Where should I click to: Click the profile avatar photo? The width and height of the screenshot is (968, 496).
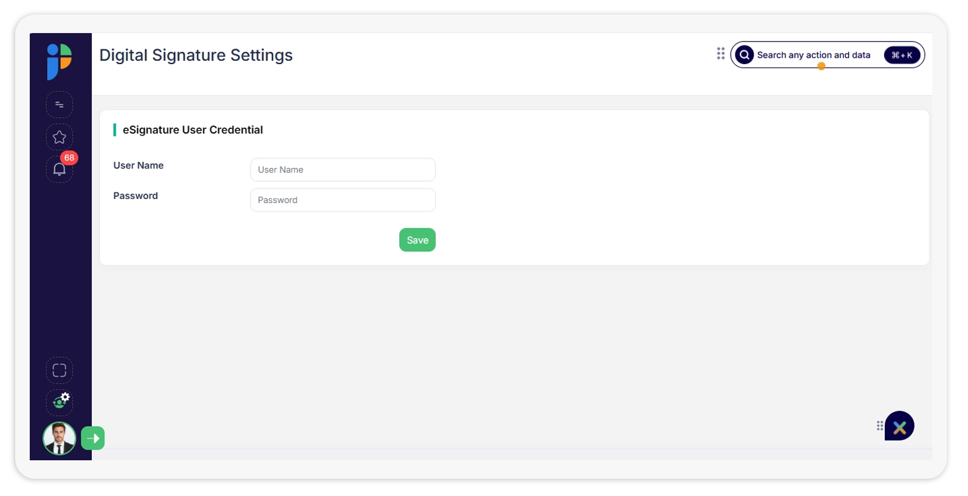[x=60, y=438]
